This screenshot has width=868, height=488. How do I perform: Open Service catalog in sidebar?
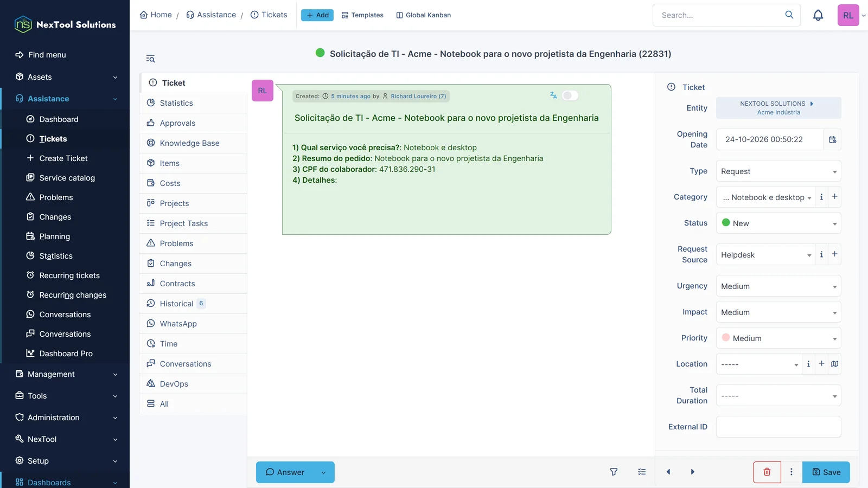point(67,178)
